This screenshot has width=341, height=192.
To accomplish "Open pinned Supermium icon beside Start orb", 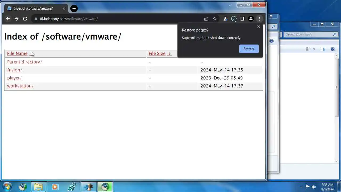I will tap(23, 187).
